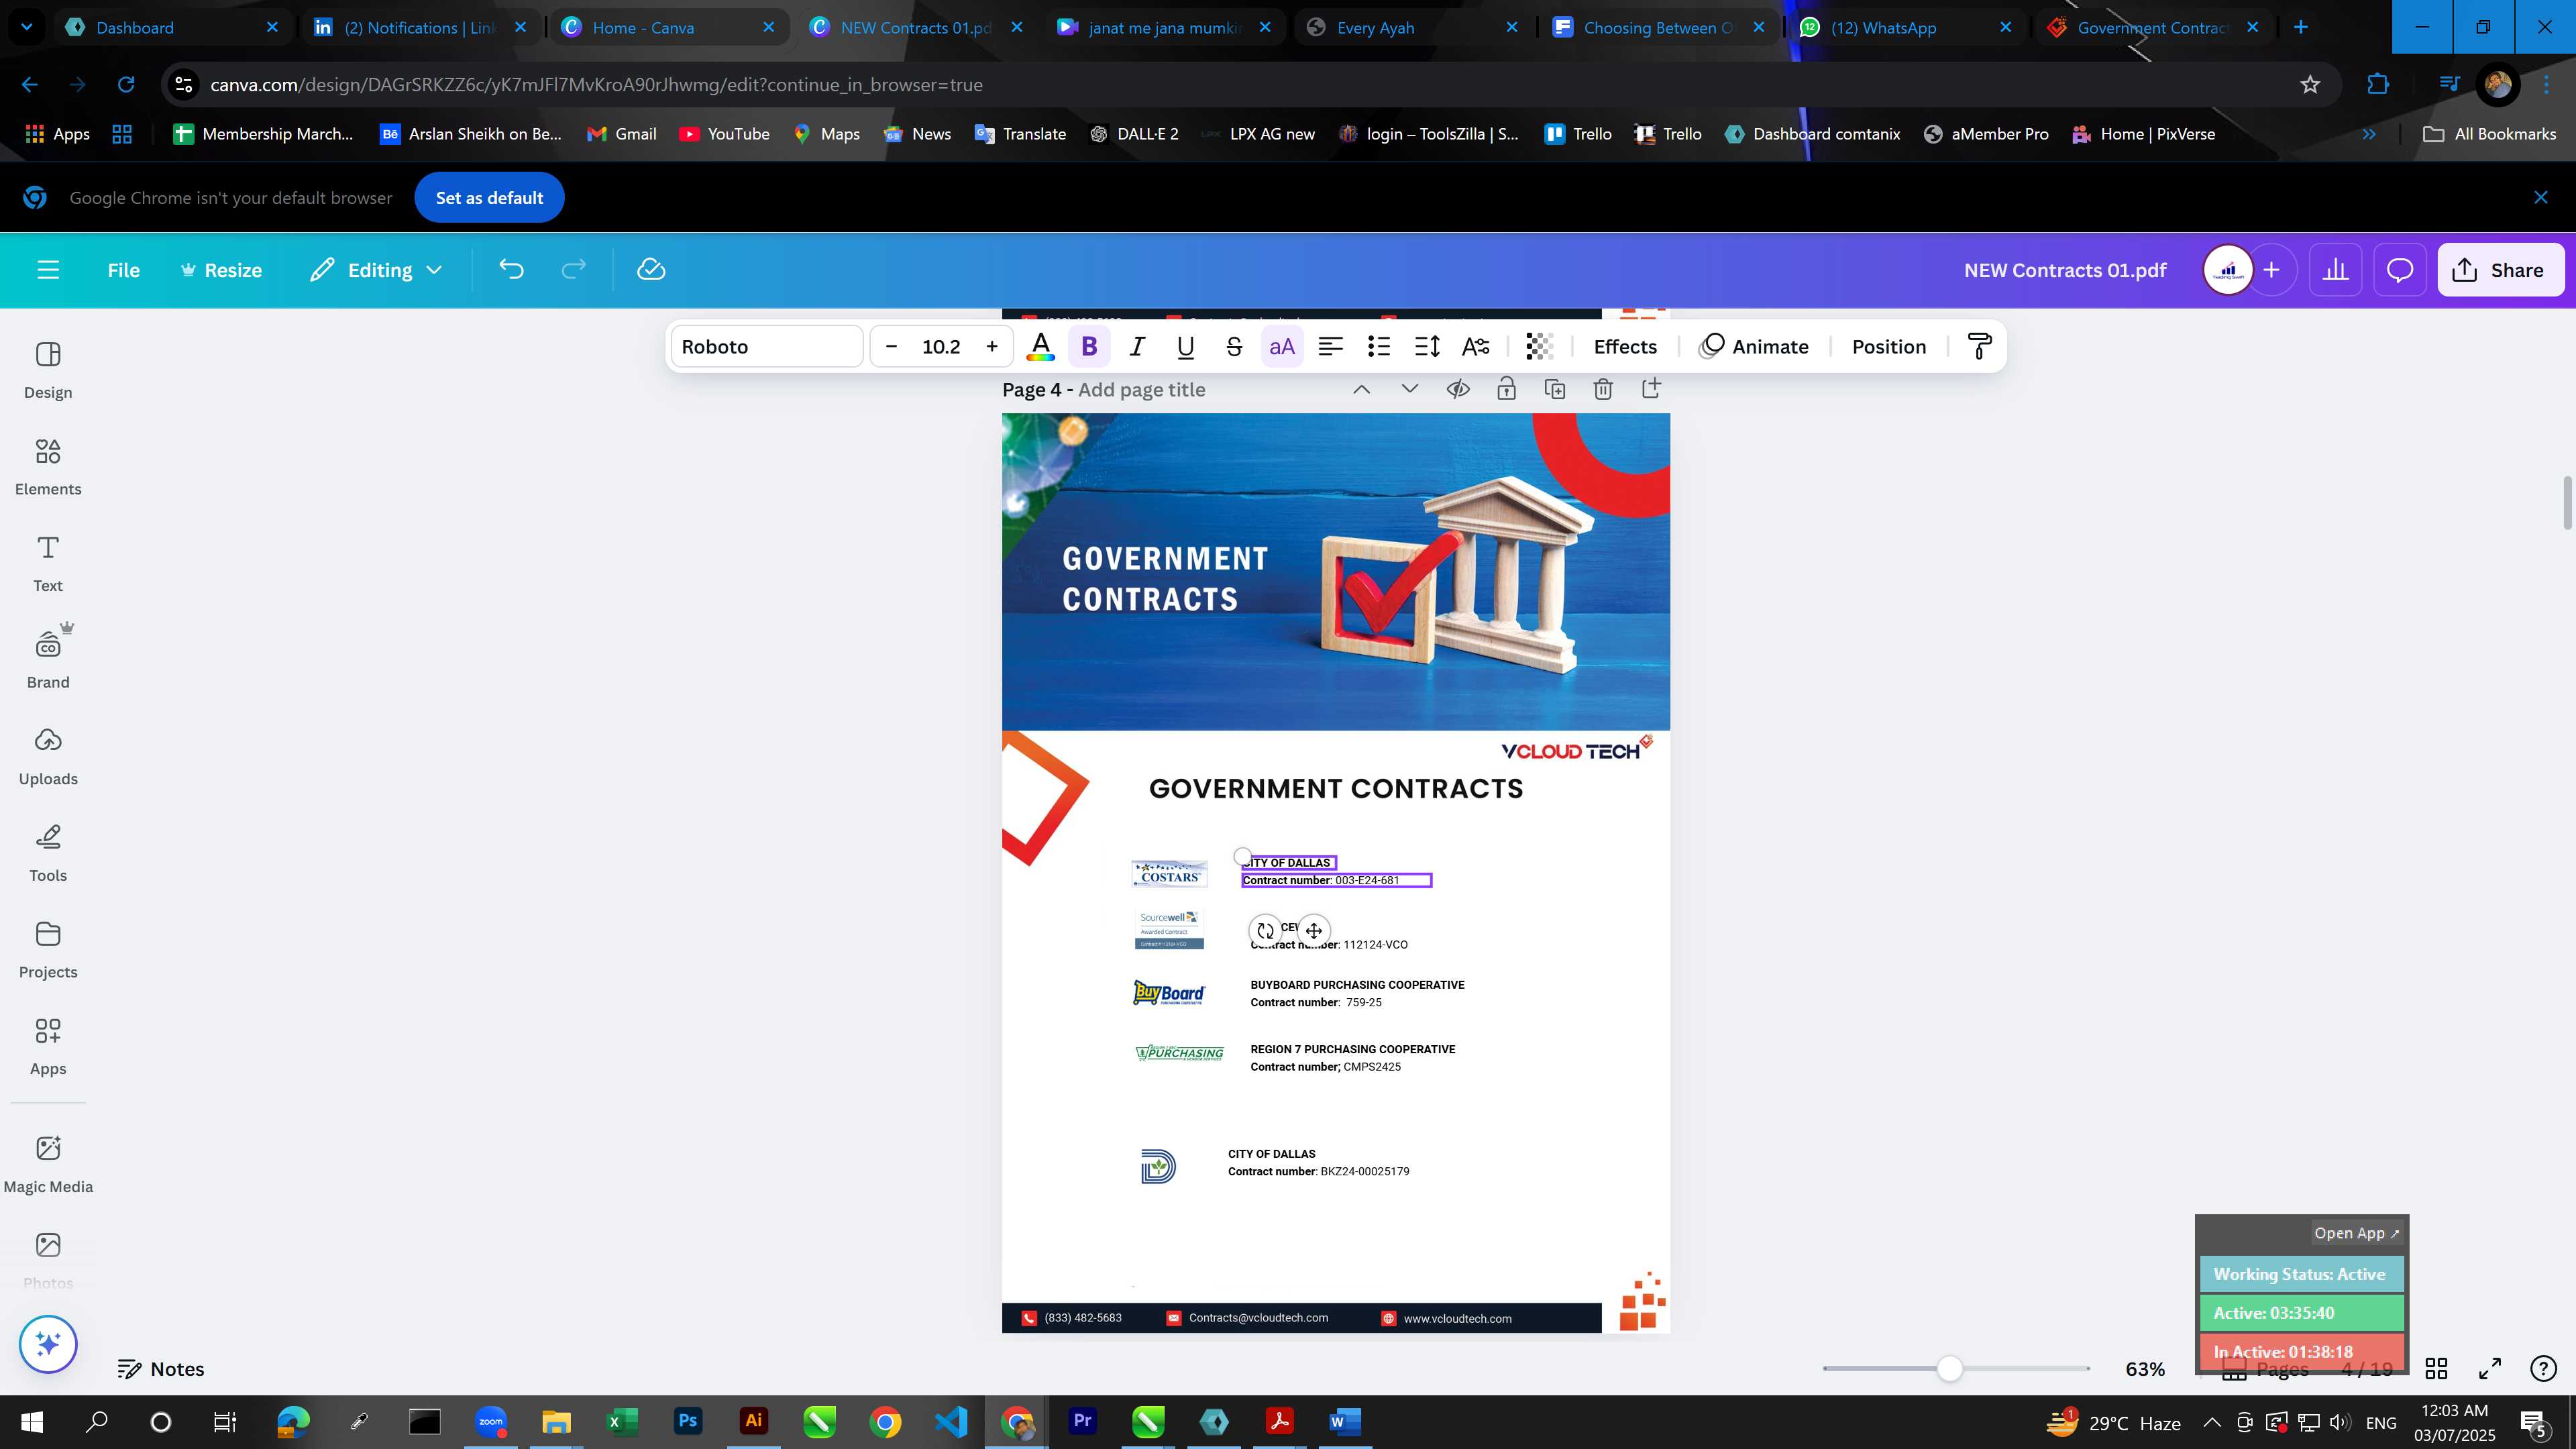Open the Uploads panel

tap(48, 757)
